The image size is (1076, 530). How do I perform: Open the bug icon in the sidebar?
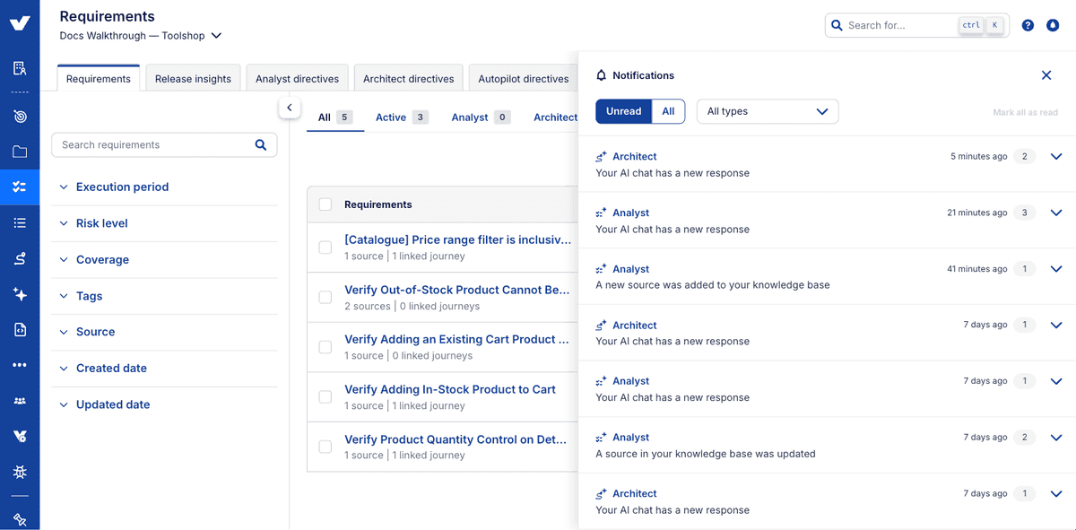[x=20, y=472]
